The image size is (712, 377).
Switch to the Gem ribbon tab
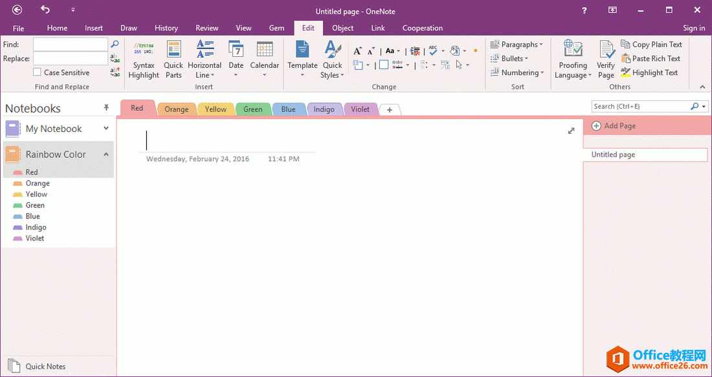tap(276, 28)
